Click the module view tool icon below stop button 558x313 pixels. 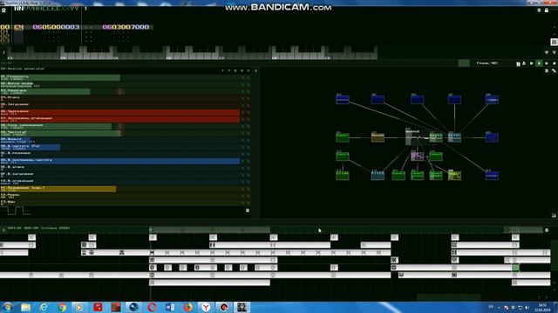(x=555, y=71)
